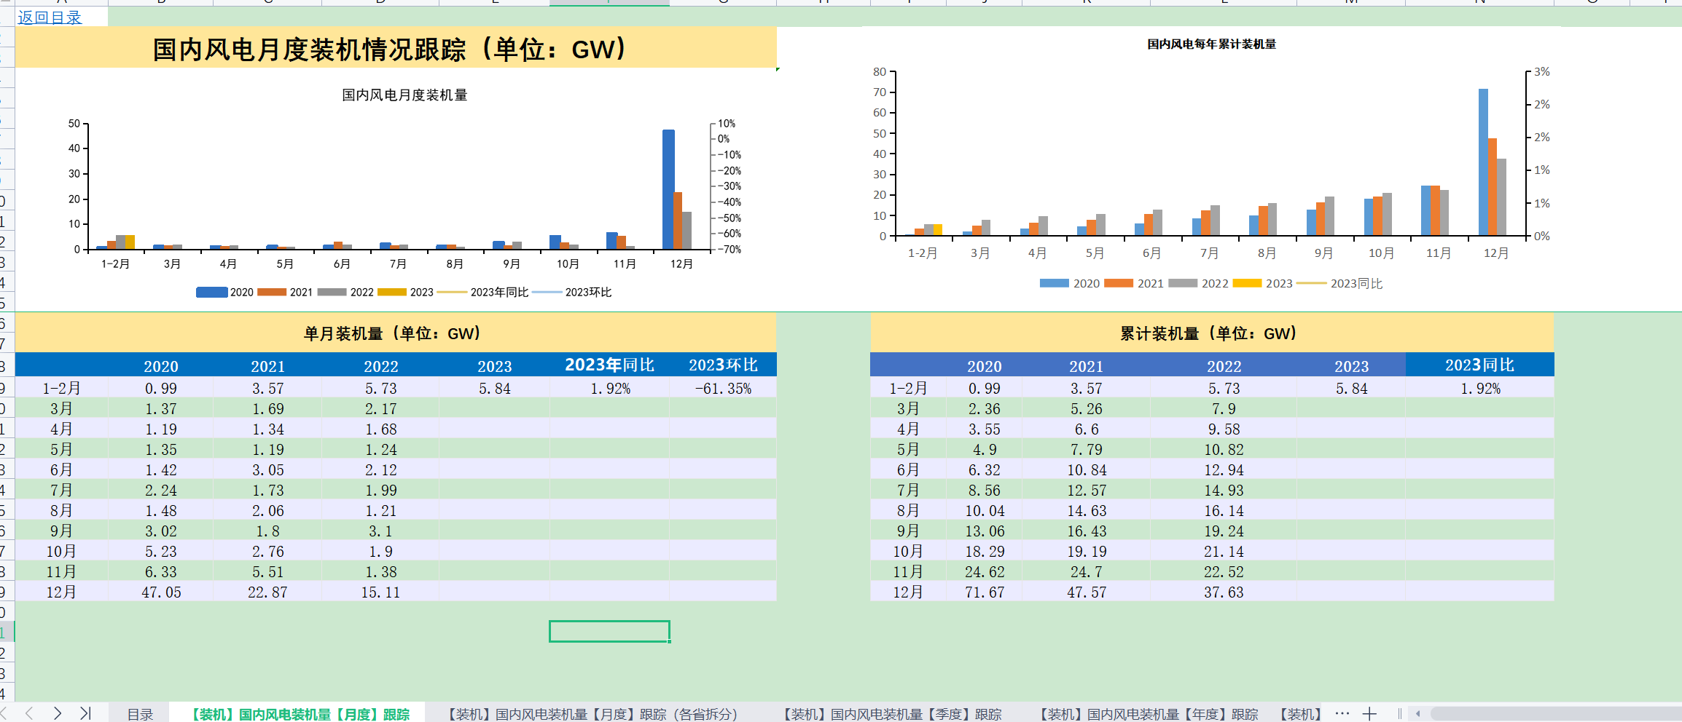
Task: Select the 国内风电每年累计装机量 chart title
Action: coord(1211,44)
